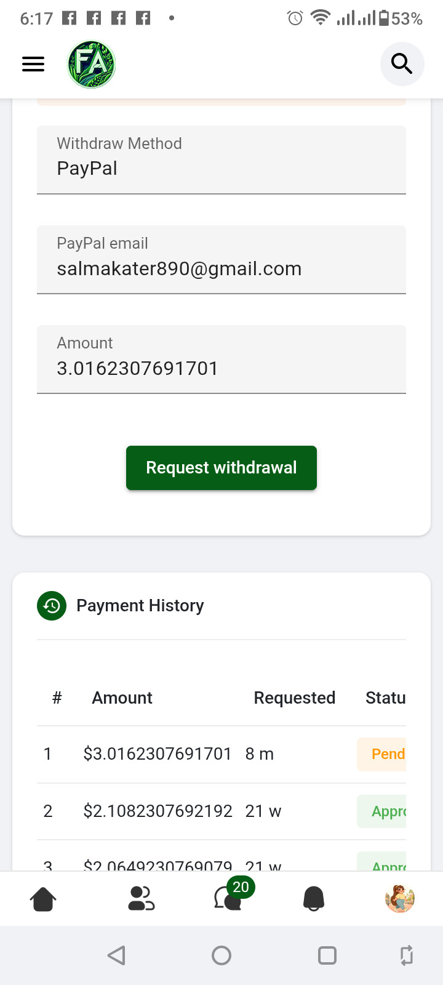Screen dimensions: 443x985
Task: Expand the Withdraw Method dropdown
Action: coord(221,160)
